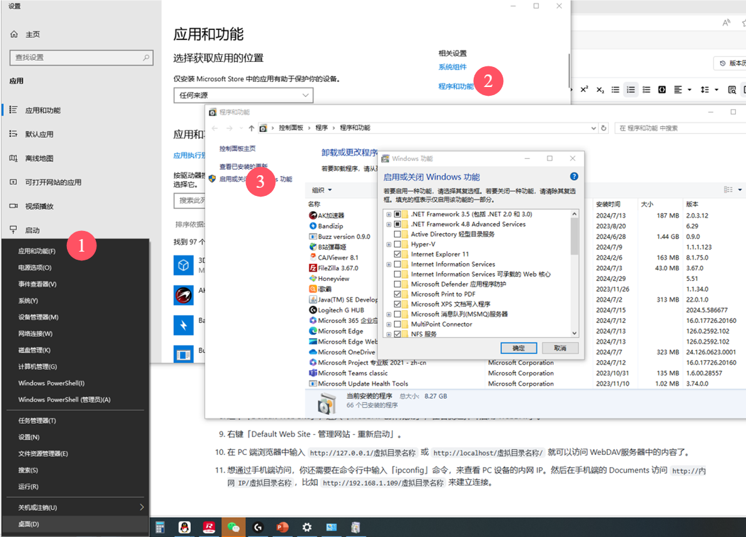Click the 查找设置 search field
Screen dimensions: 746x537
[x=81, y=58]
